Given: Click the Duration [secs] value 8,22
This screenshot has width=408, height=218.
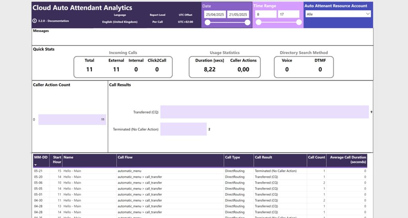Looking at the screenshot, I should (210, 69).
